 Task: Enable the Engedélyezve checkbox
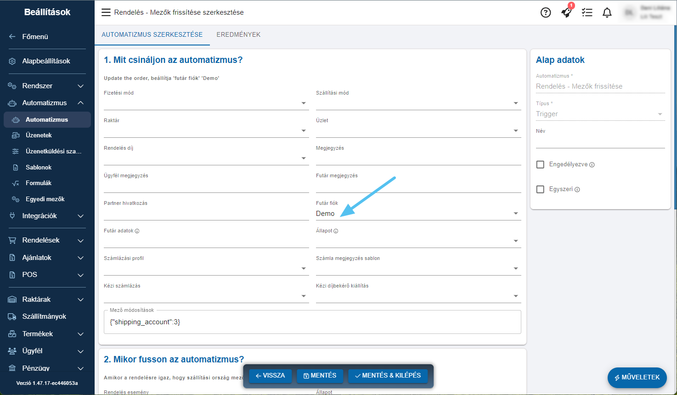point(541,164)
